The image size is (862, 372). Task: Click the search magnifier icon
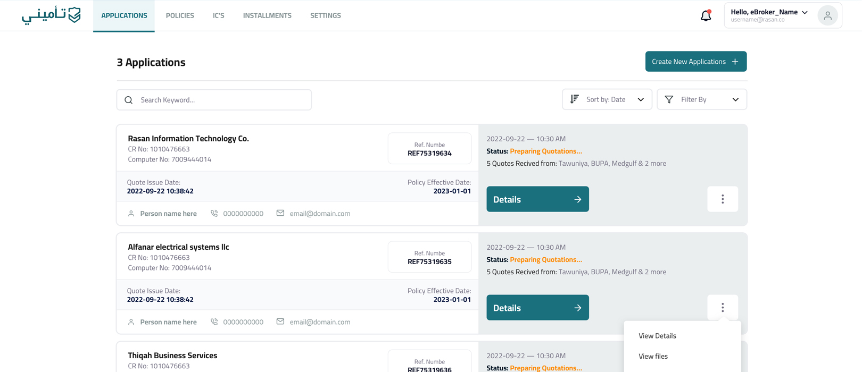(x=128, y=100)
